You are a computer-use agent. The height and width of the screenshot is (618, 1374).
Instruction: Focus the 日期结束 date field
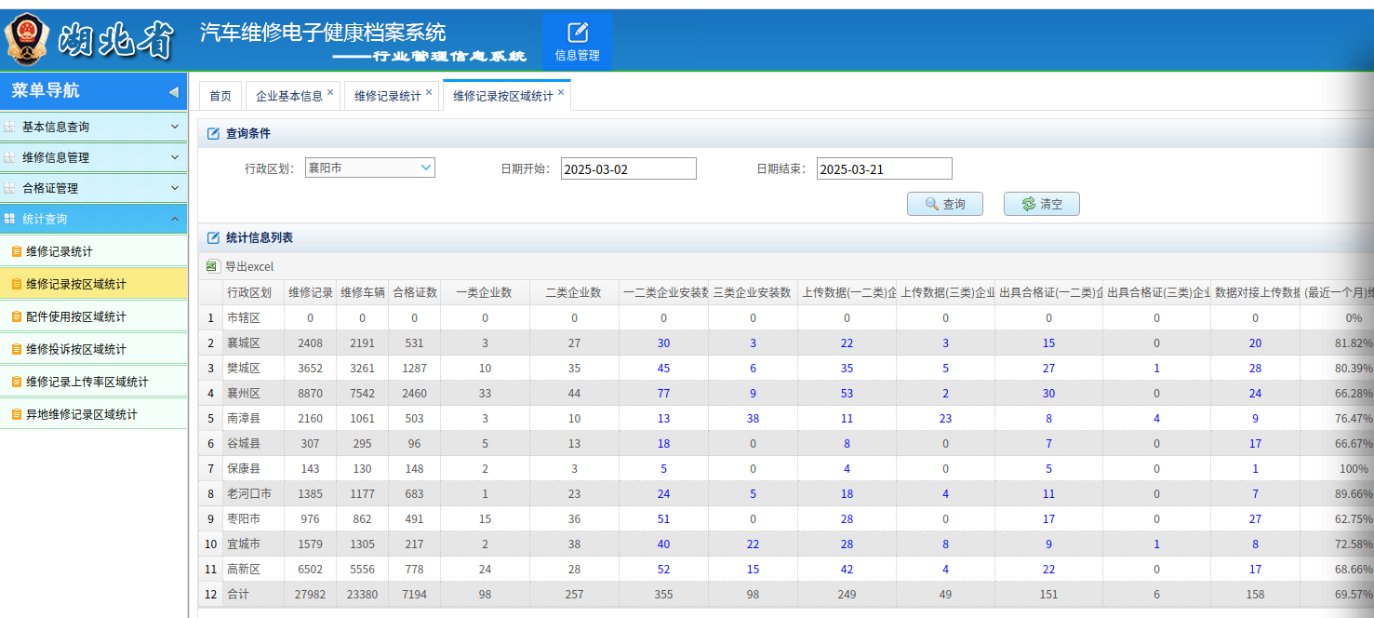click(x=885, y=169)
